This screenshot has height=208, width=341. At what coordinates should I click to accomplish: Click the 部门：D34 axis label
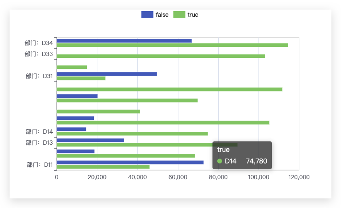click(x=39, y=43)
